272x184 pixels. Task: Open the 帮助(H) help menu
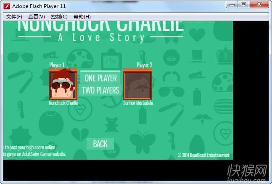[82, 17]
